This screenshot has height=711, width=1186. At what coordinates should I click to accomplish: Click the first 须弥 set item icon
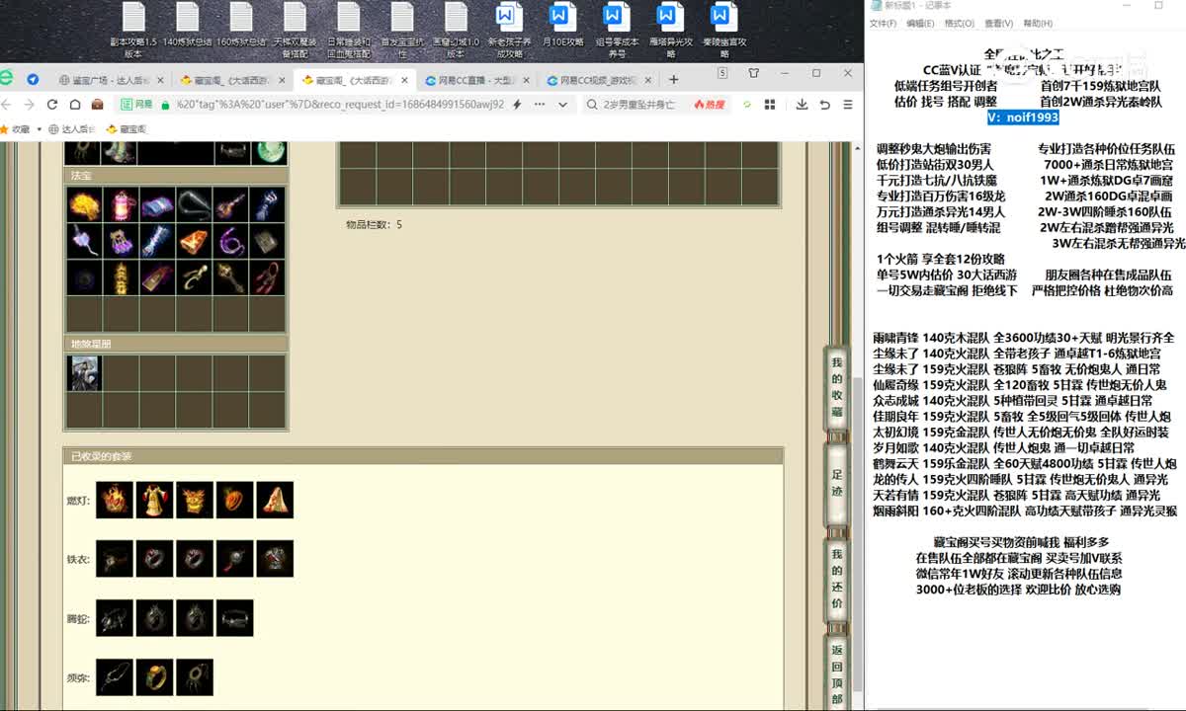pos(115,677)
